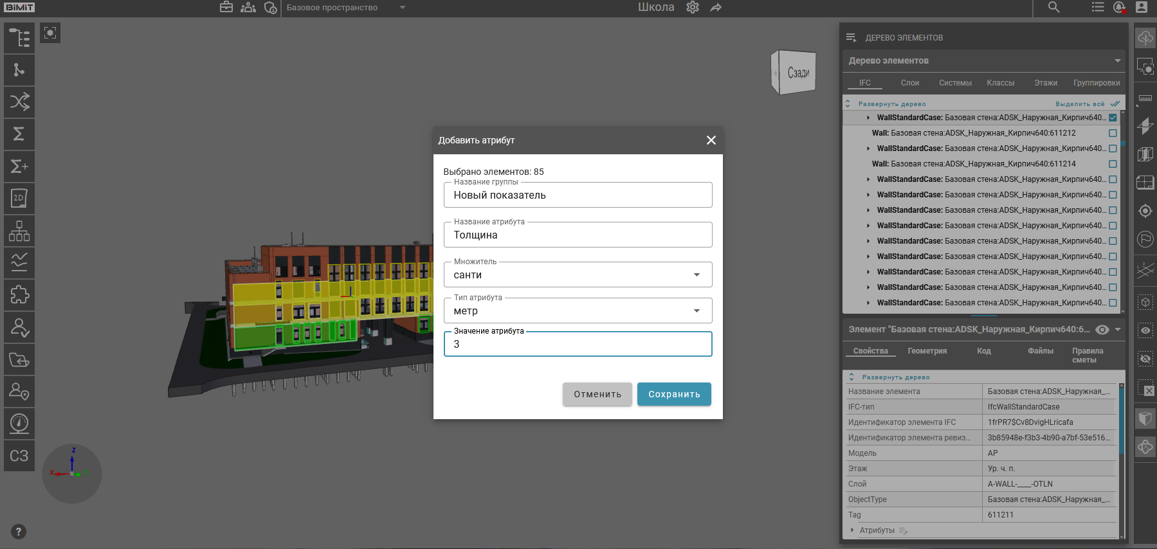
Task: Toggle element visibility eye icon in properties header
Action: tap(1102, 330)
